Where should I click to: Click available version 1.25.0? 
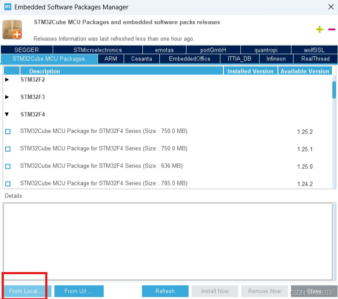click(305, 167)
